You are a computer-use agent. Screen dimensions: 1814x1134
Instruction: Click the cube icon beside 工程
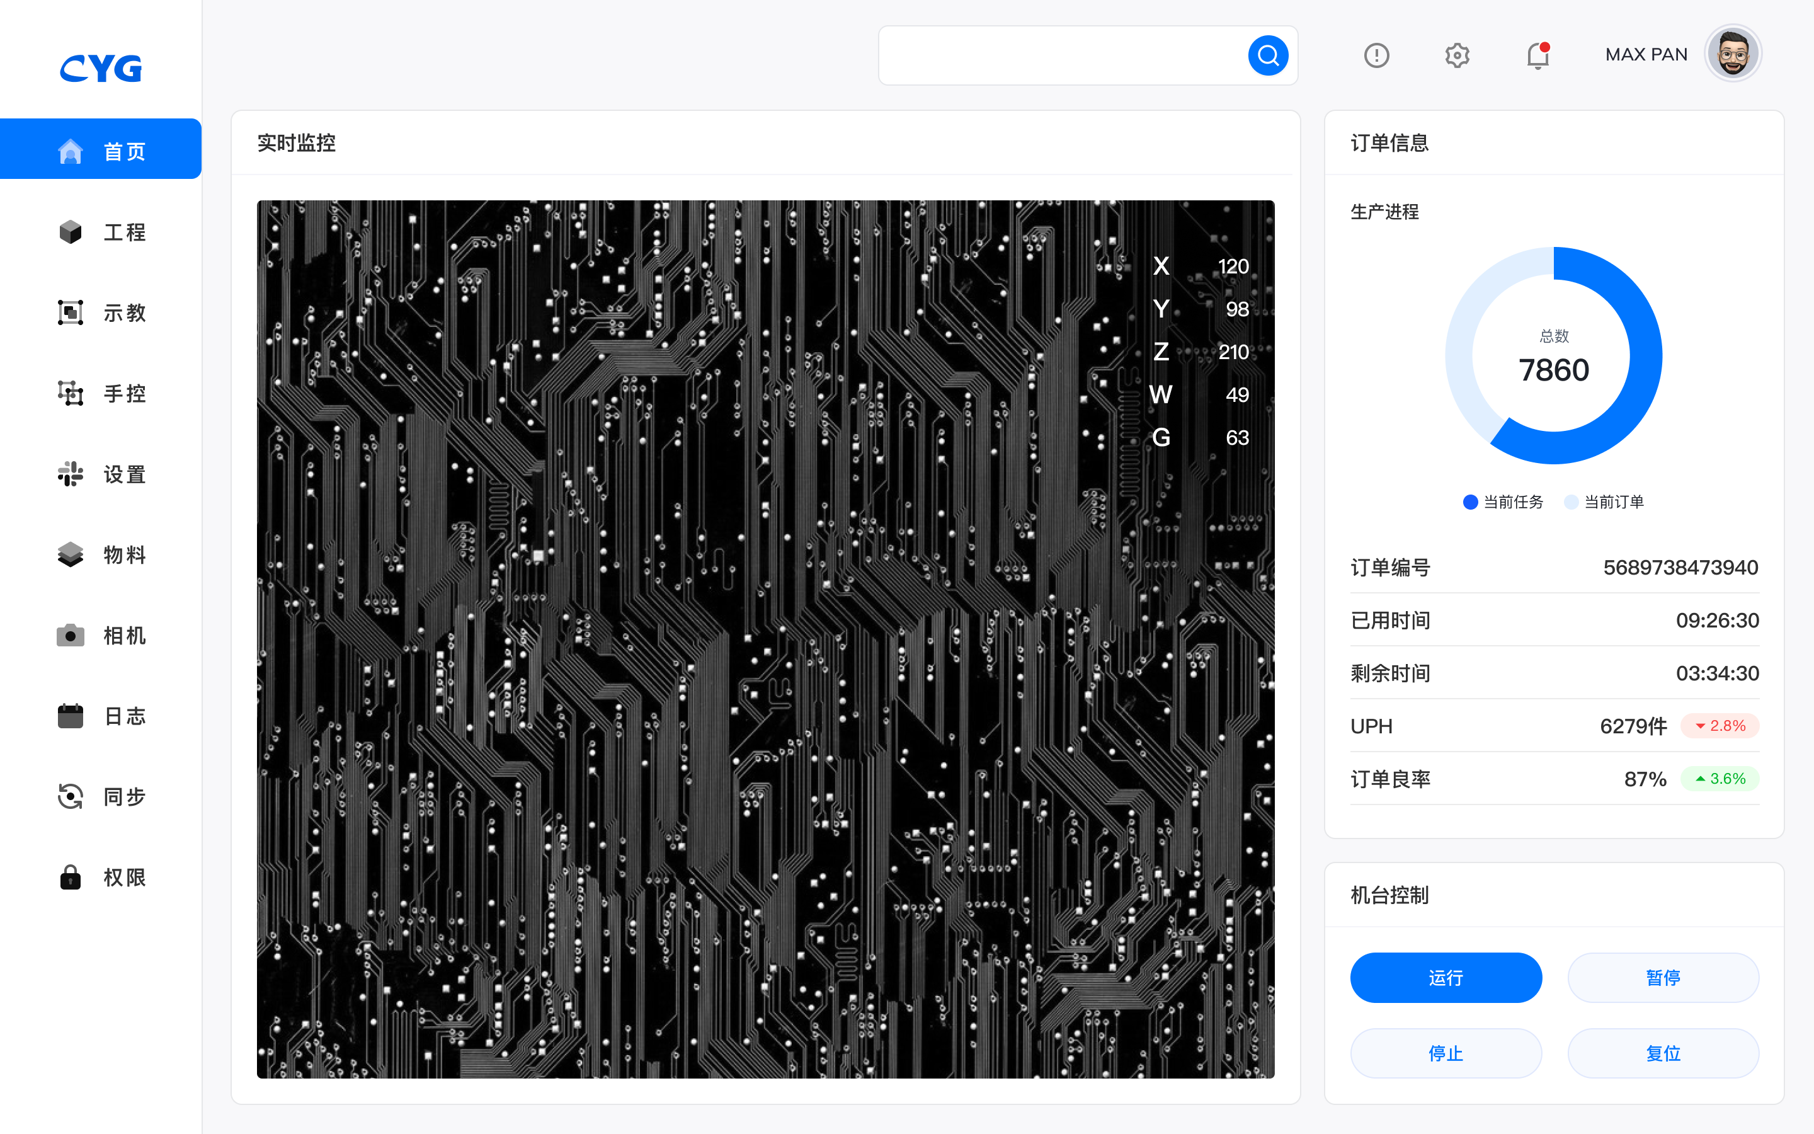click(x=71, y=232)
